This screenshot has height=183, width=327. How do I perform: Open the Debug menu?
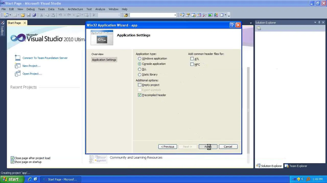coord(30,9)
